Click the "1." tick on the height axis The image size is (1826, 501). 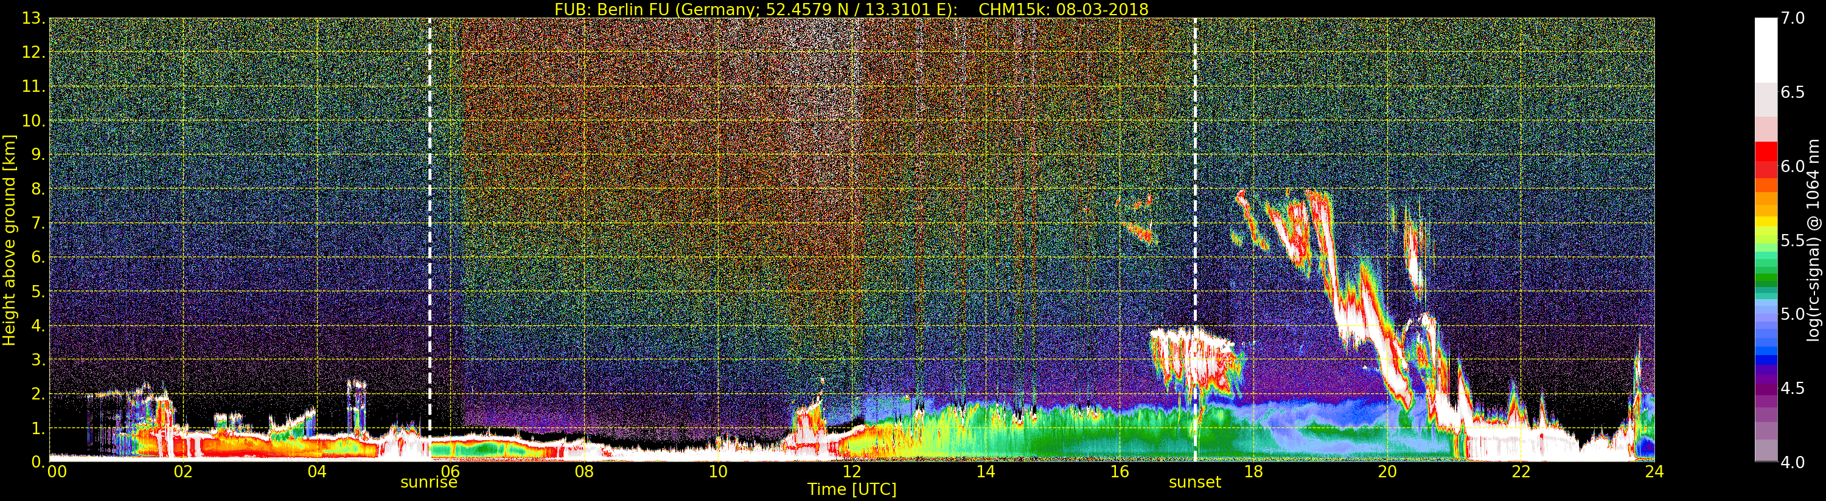[38, 428]
